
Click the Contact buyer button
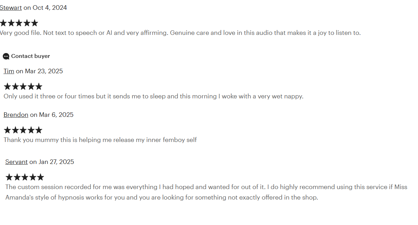[26, 56]
